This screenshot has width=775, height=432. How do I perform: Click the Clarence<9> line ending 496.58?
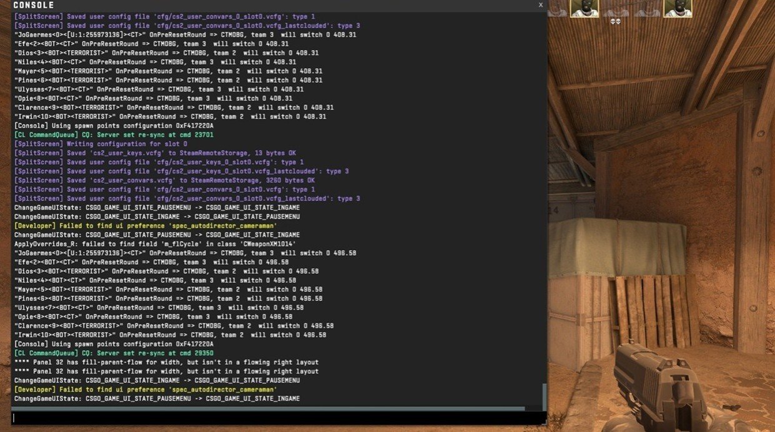coord(174,325)
